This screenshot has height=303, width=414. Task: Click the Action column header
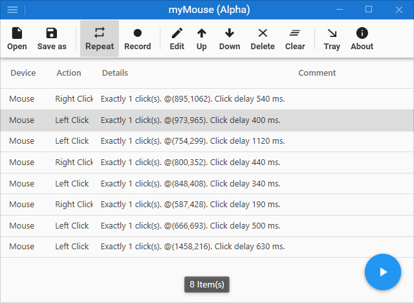click(69, 73)
